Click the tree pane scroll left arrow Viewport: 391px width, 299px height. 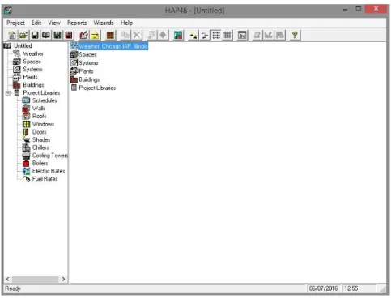click(8, 279)
